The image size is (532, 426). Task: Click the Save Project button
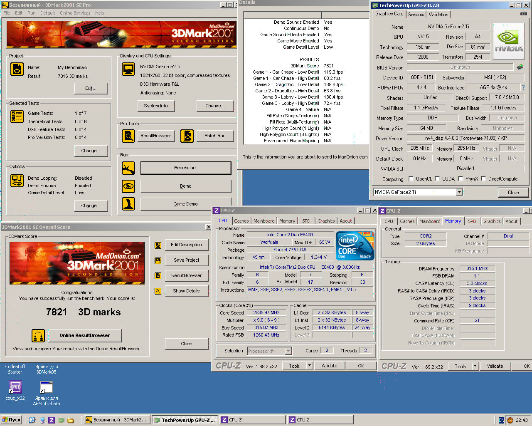pos(186,260)
